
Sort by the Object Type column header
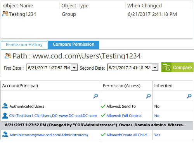(x=92, y=5)
